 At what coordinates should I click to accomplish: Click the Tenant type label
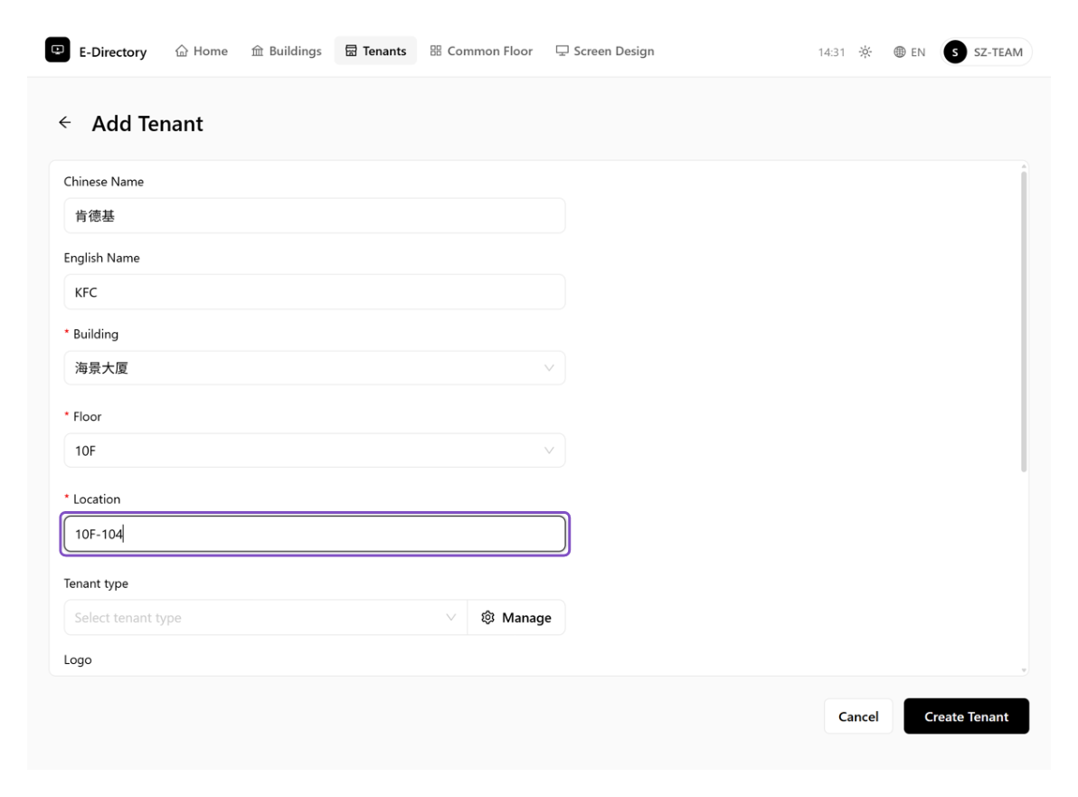pos(96,584)
